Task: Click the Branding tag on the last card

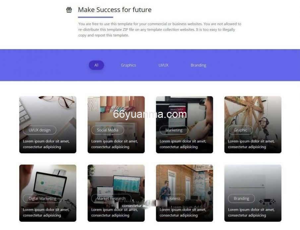Action: point(241,198)
